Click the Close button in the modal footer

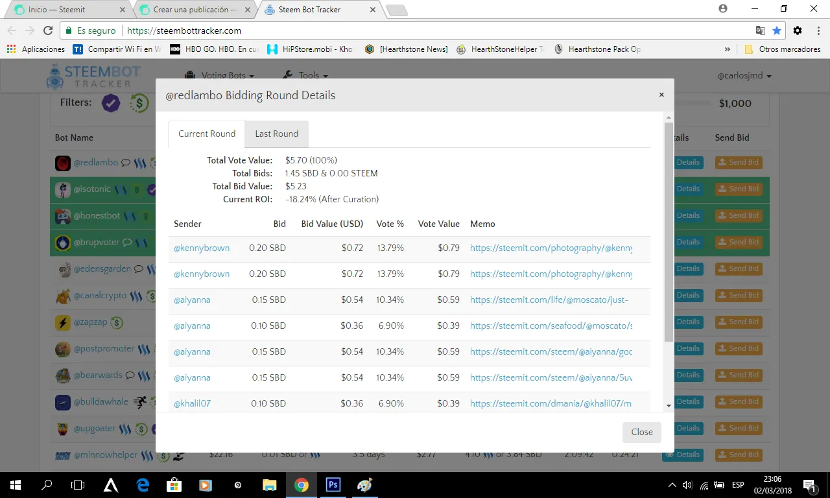pyautogui.click(x=642, y=432)
